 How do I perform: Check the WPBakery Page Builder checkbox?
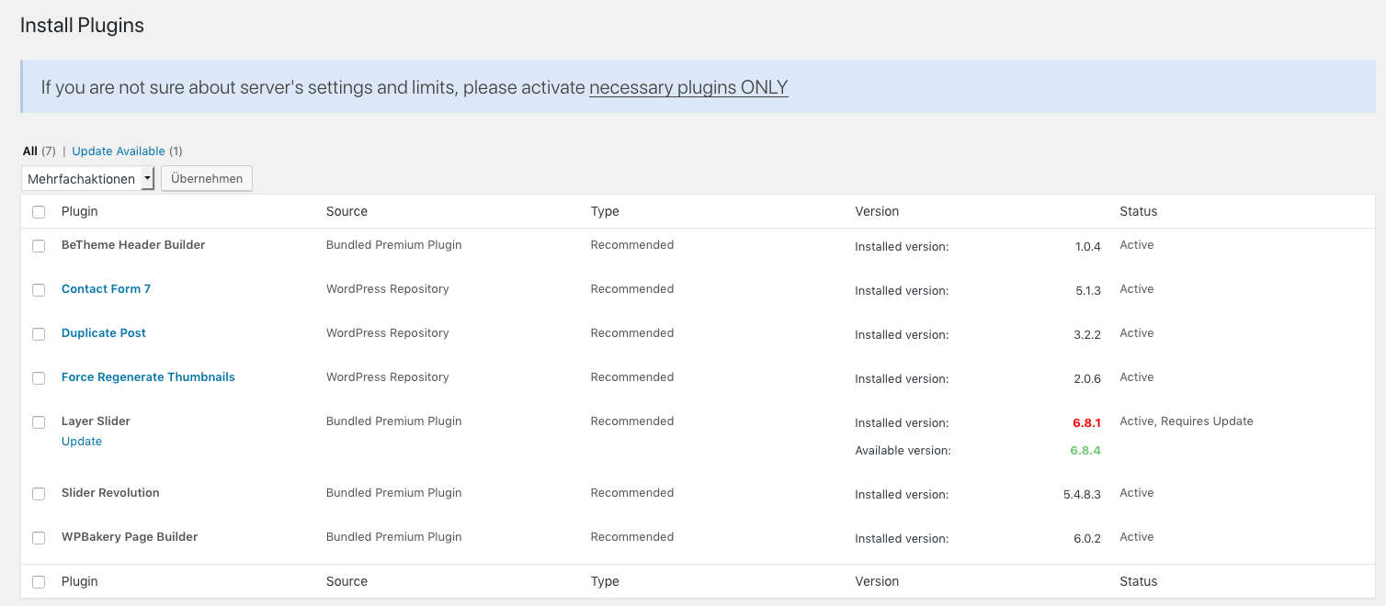click(x=39, y=538)
